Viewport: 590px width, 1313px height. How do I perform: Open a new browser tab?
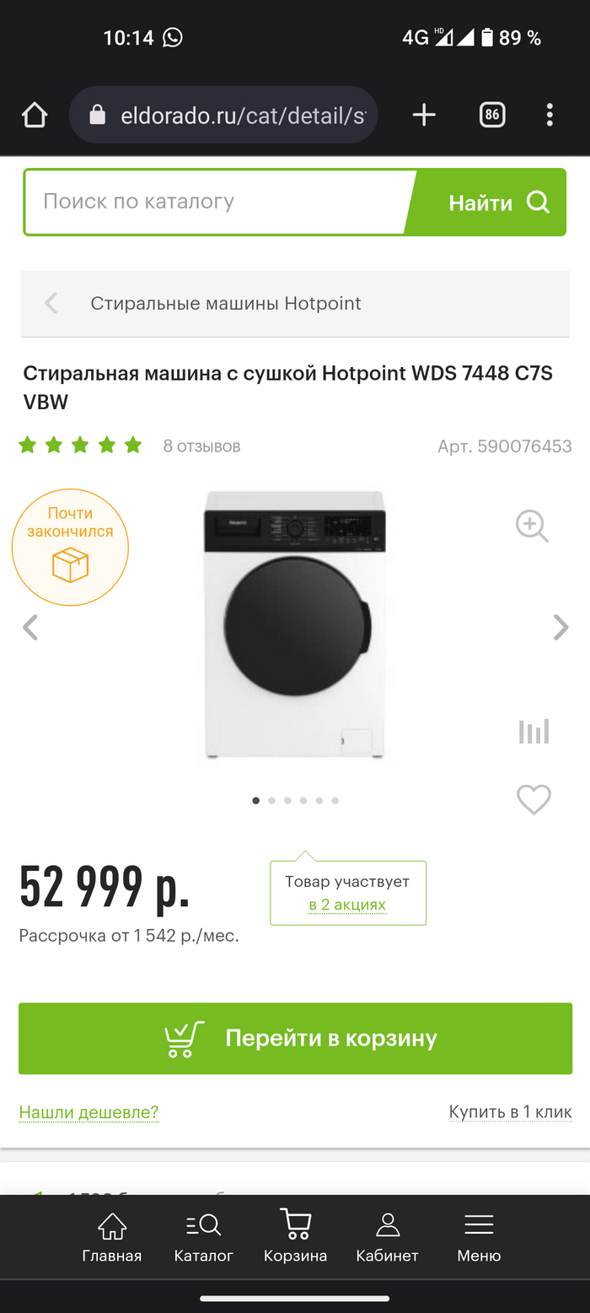[424, 115]
